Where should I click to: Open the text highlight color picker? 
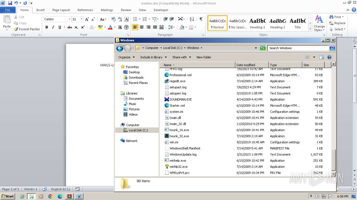(x=105, y=27)
